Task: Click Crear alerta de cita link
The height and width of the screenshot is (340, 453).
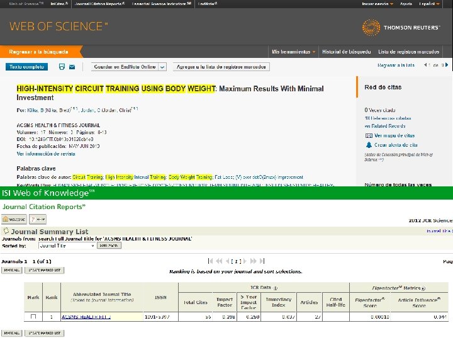Action: click(x=396, y=145)
